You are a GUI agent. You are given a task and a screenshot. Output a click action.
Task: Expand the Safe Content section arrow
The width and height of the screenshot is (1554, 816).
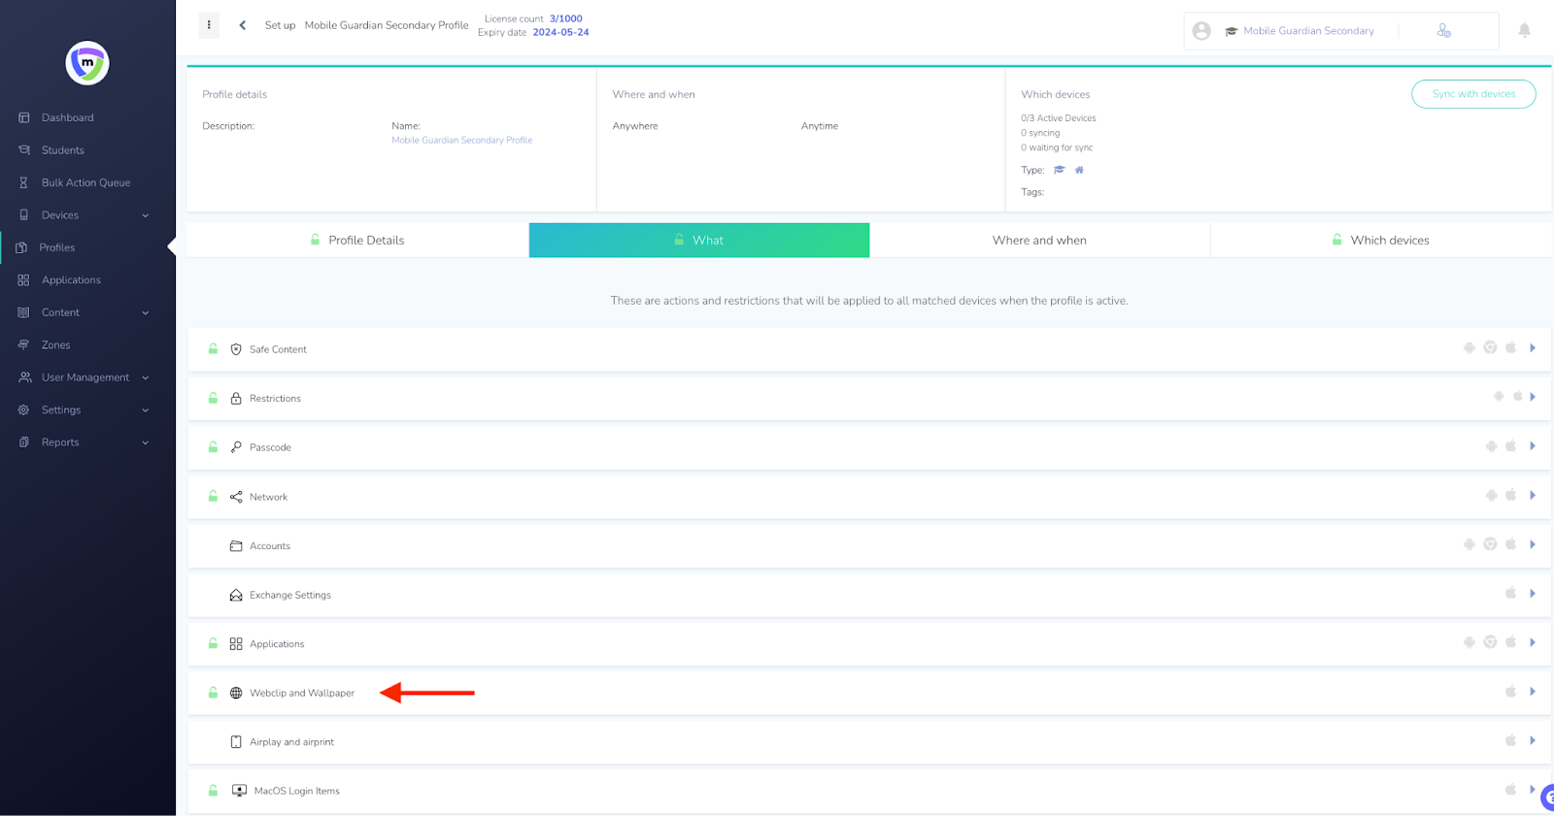(1533, 347)
